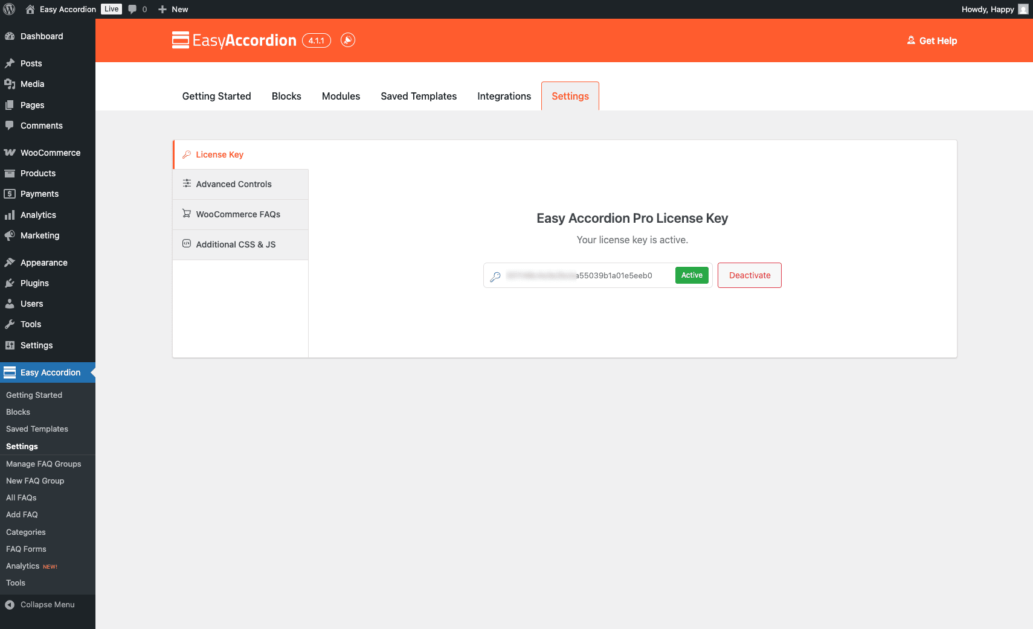
Task: Click the user avatar next to Howdy, Happy
Action: 1023,9
